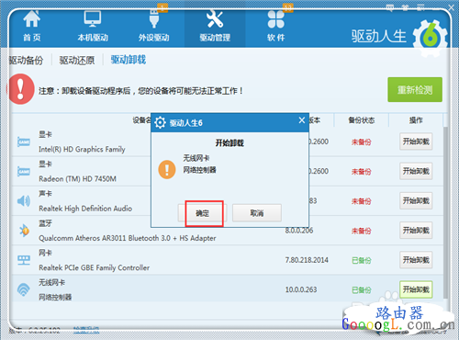Click the 操作 column header
The height and width of the screenshot is (340, 459).
(416, 120)
